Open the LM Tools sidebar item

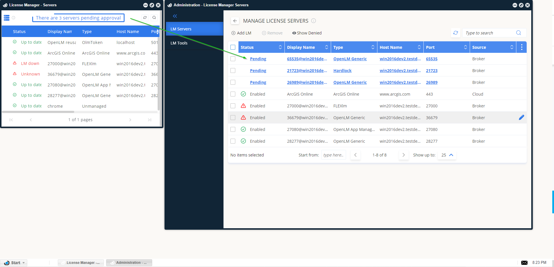[x=179, y=43]
